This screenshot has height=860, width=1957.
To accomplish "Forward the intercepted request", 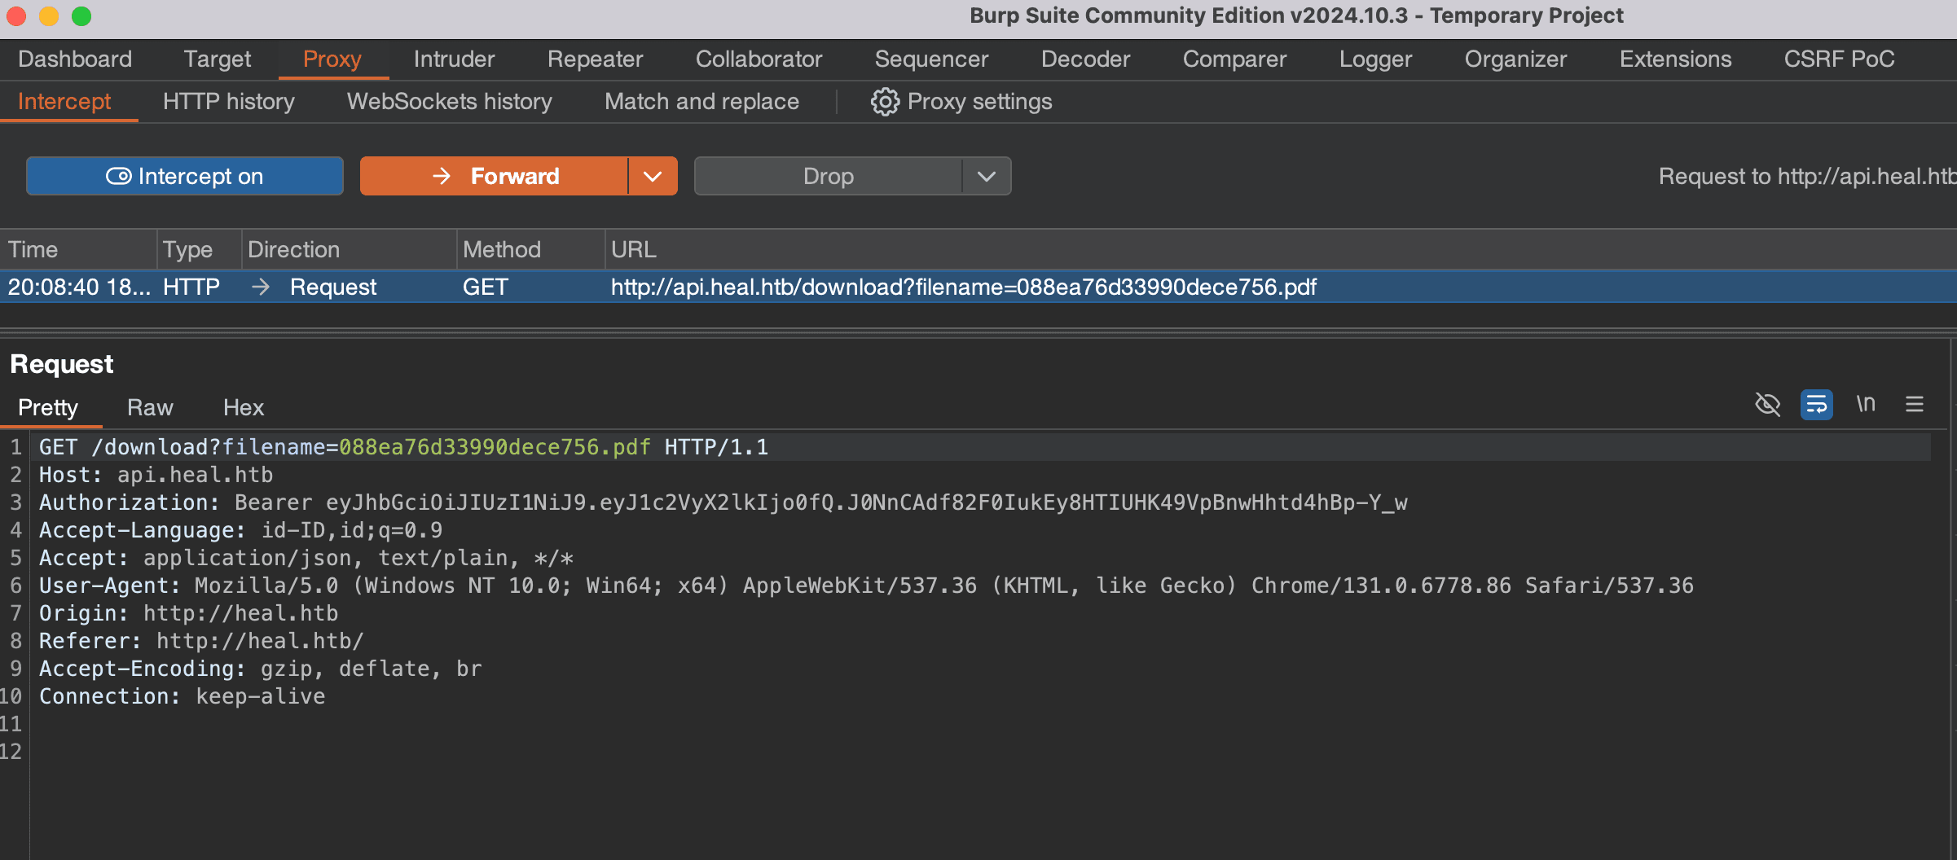I will 495,176.
